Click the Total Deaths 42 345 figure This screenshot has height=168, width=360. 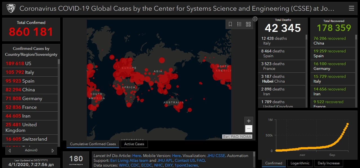pos(283,28)
